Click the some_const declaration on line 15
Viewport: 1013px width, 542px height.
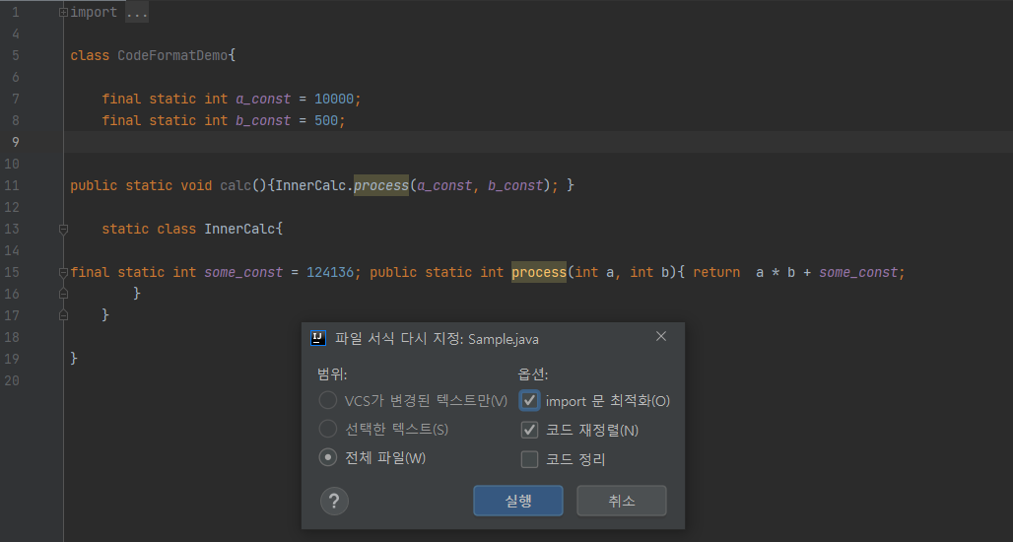243,272
